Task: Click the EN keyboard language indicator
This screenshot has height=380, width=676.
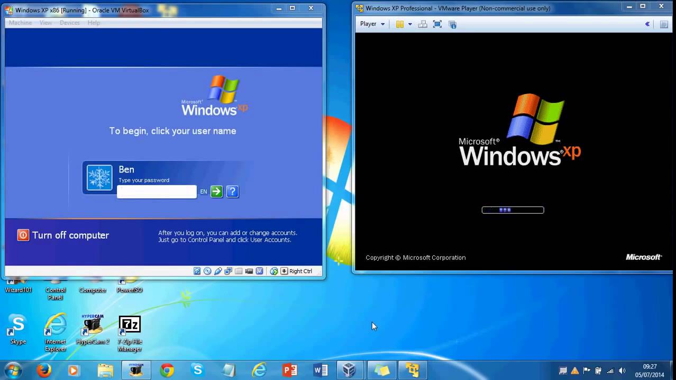Action: point(203,192)
